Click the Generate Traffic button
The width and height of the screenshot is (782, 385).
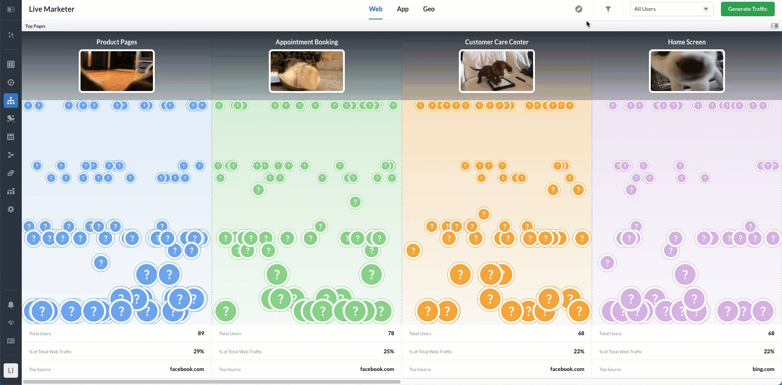tap(748, 9)
